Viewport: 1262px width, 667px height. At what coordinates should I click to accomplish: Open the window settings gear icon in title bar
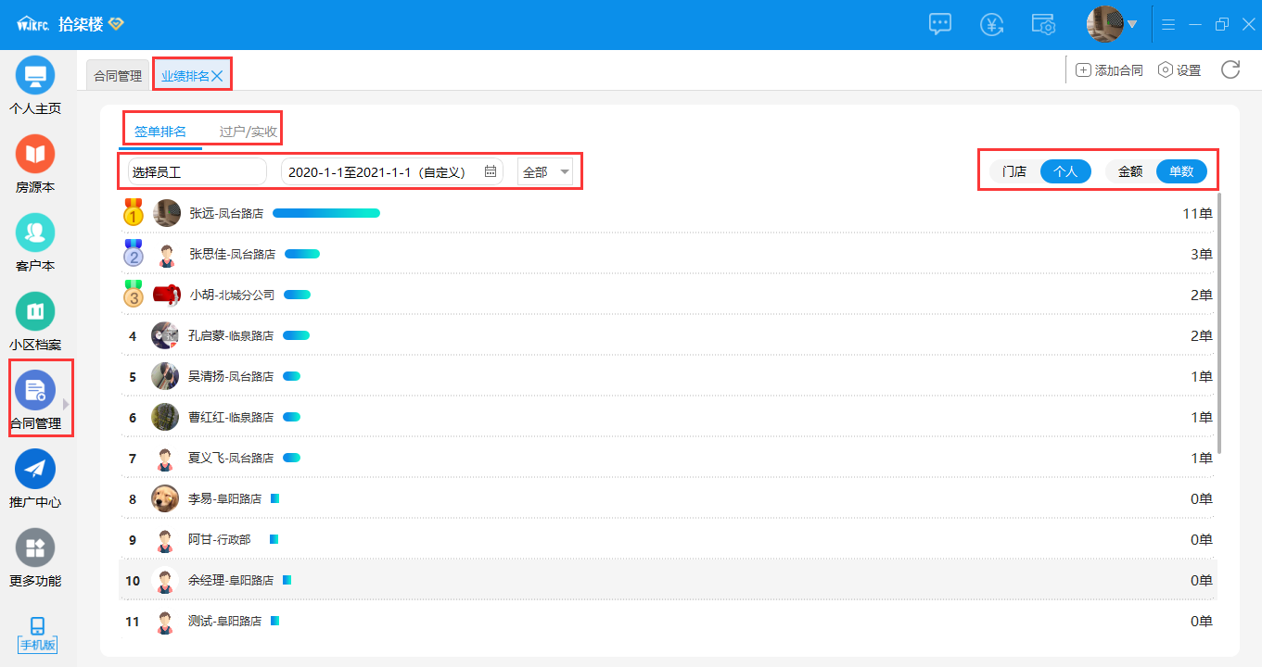tap(1044, 24)
